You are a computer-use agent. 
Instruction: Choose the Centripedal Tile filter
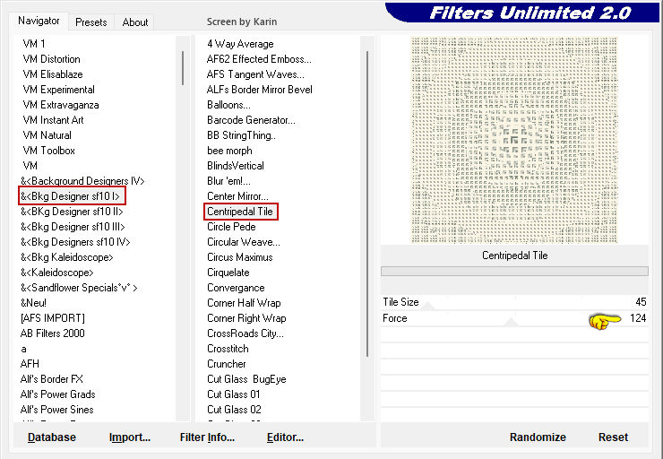[240, 212]
